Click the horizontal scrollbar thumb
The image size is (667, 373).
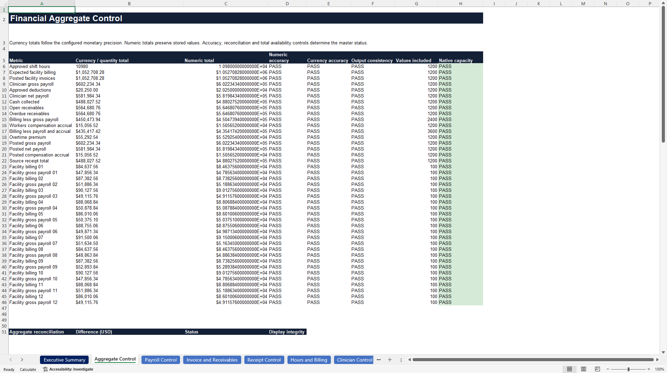[x=533, y=360]
